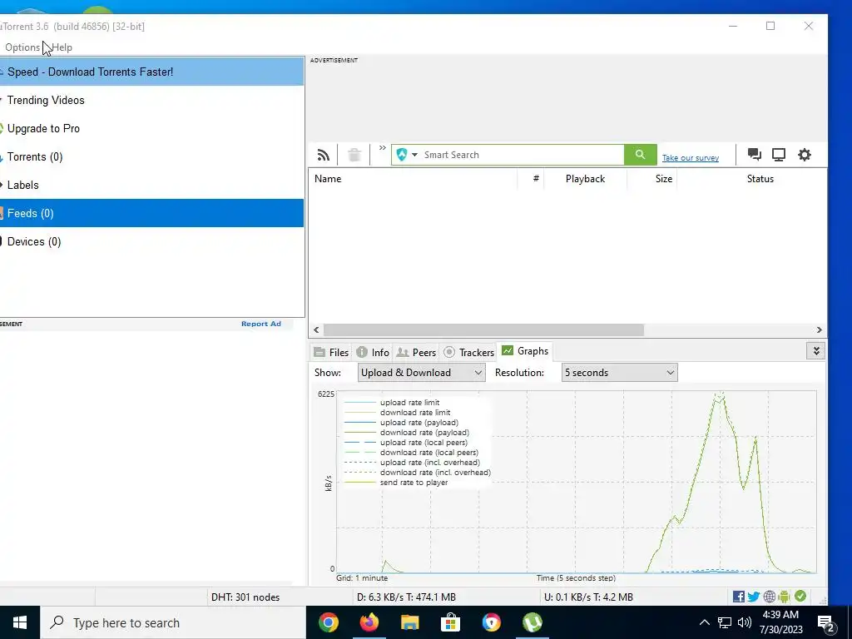
Task: Click the network icon in system tray
Action: 725,622
